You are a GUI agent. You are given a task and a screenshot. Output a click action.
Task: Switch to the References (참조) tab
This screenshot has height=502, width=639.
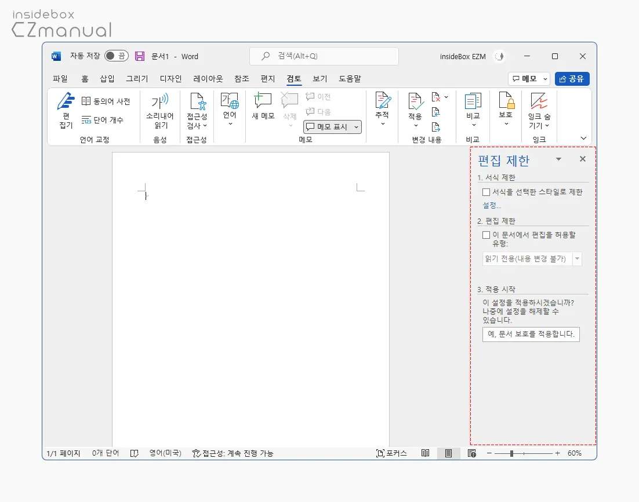[242, 79]
